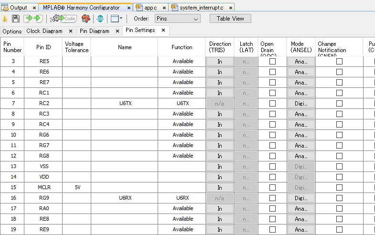Open the system_interrupt.c file tab
Image resolution: width=375 pixels, height=235 pixels.
point(202,8)
